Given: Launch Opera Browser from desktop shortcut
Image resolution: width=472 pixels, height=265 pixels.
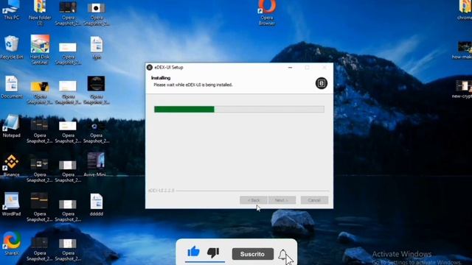Looking at the screenshot, I should click(x=267, y=13).
